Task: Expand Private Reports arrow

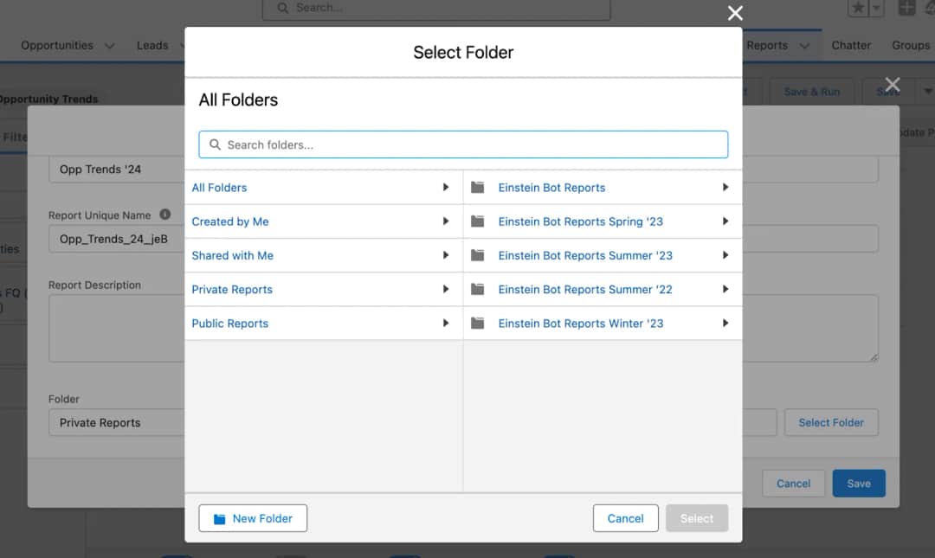Action: coord(446,289)
